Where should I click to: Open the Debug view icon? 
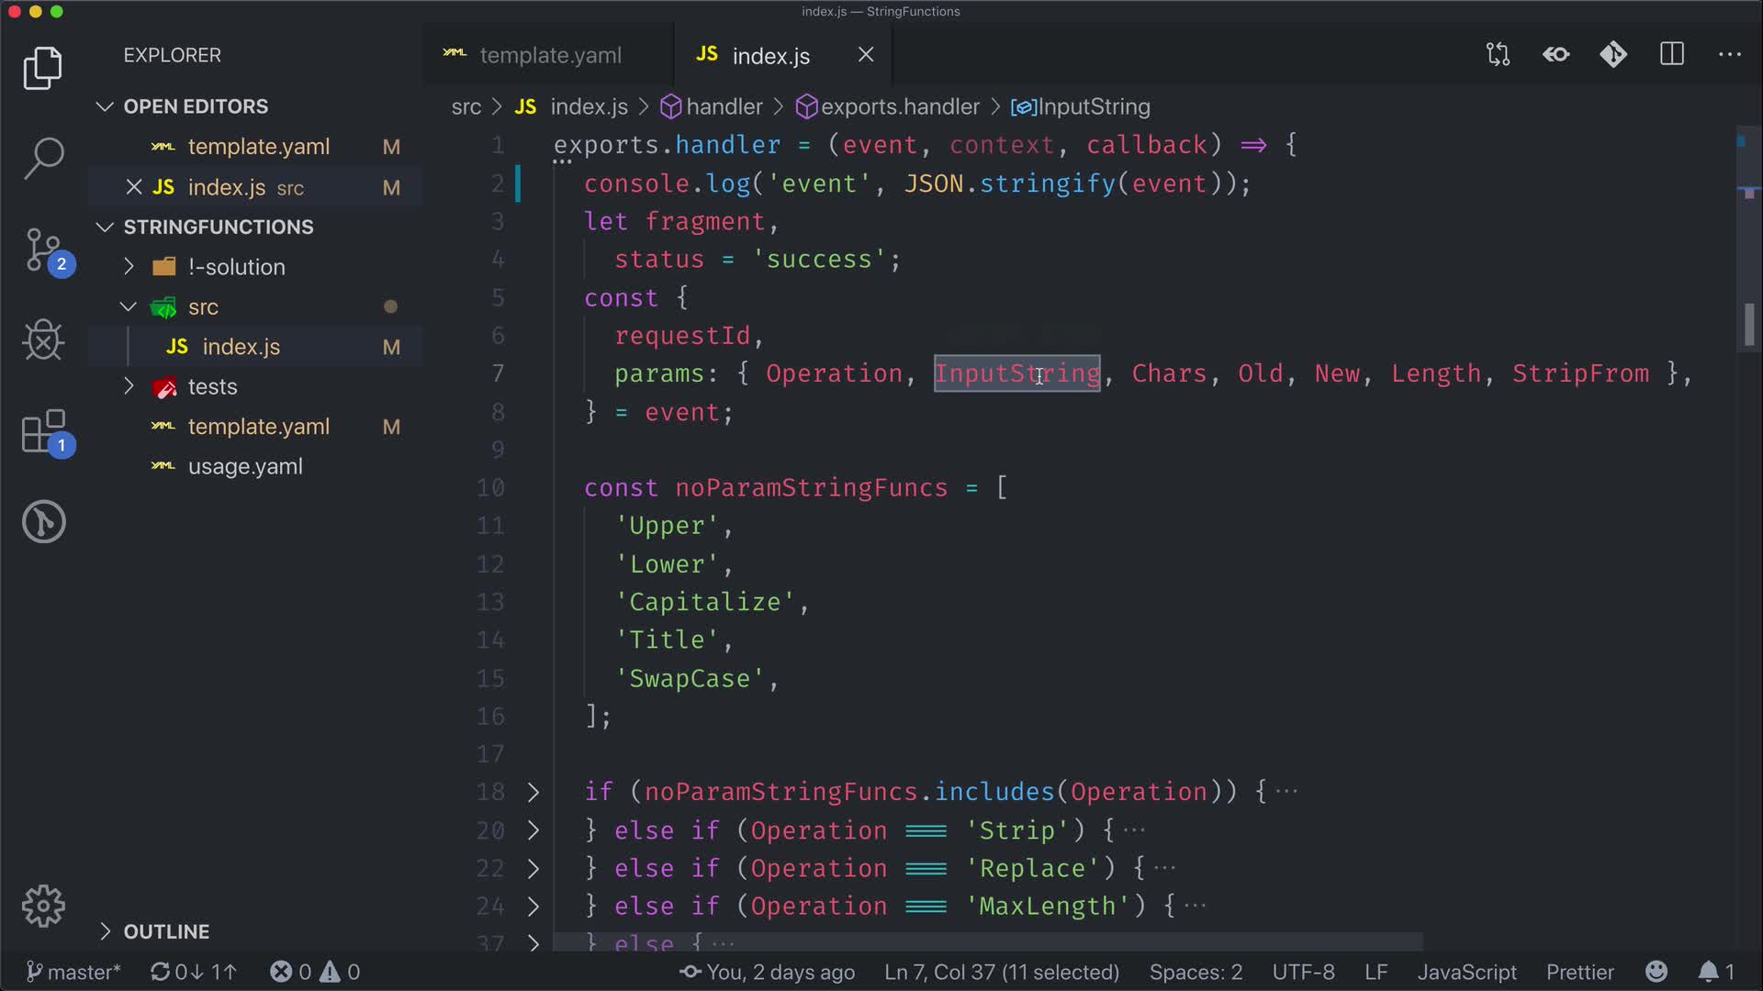43,340
